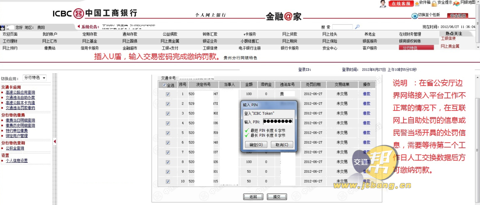Open 高速公路本卡充值 sidebar link

[20, 102]
